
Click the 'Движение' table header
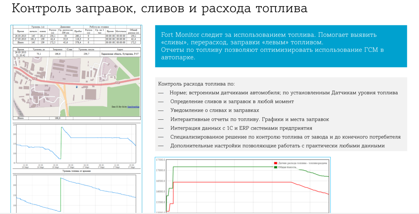pyautogui.click(x=65, y=27)
